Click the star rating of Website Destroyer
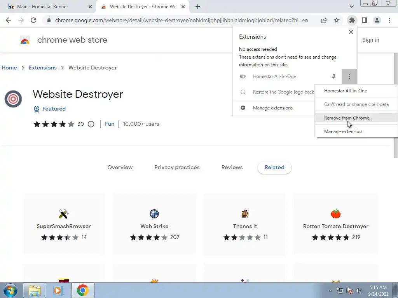This screenshot has height=298, width=398. (54, 124)
